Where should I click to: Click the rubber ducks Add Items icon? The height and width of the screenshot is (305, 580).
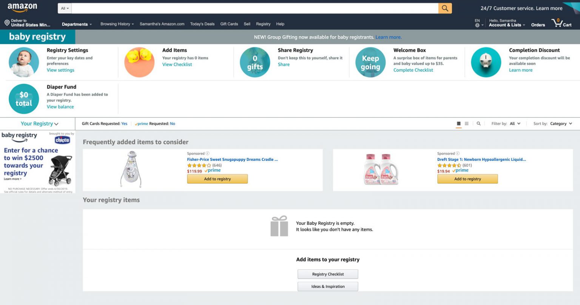pyautogui.click(x=139, y=62)
